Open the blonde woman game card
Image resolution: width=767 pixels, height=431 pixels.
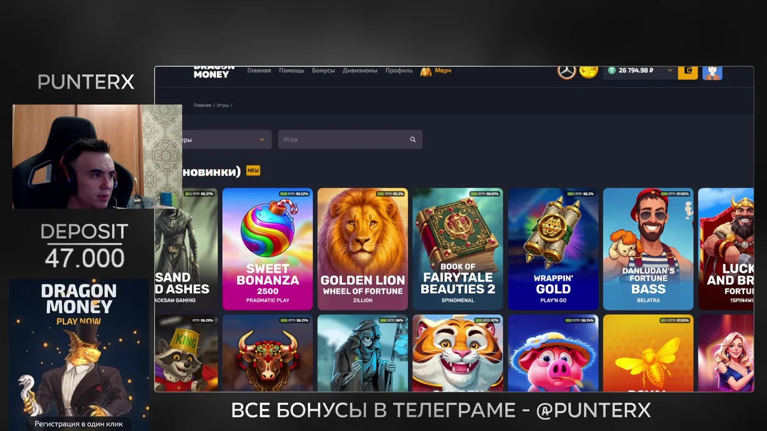726,353
